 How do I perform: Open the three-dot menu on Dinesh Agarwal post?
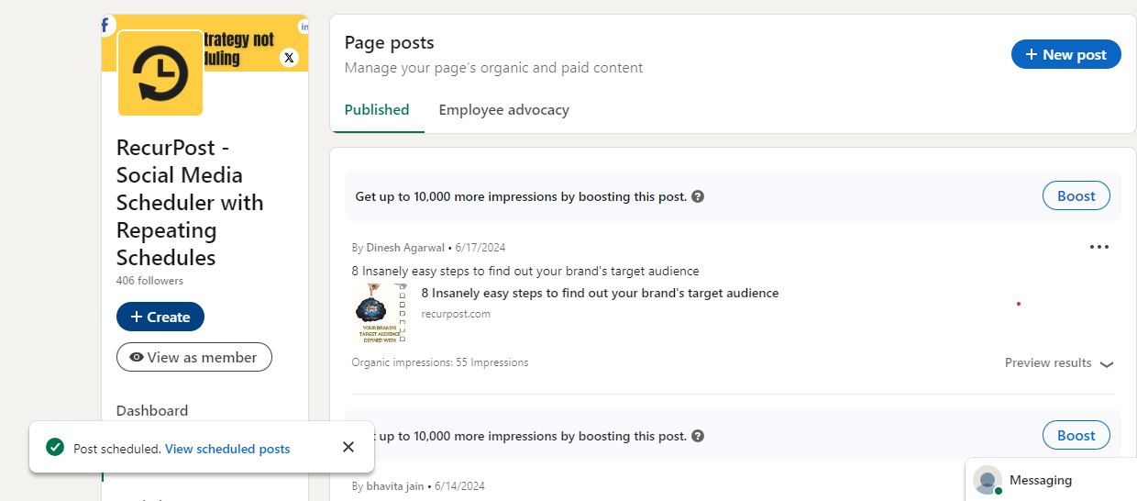pyautogui.click(x=1099, y=247)
